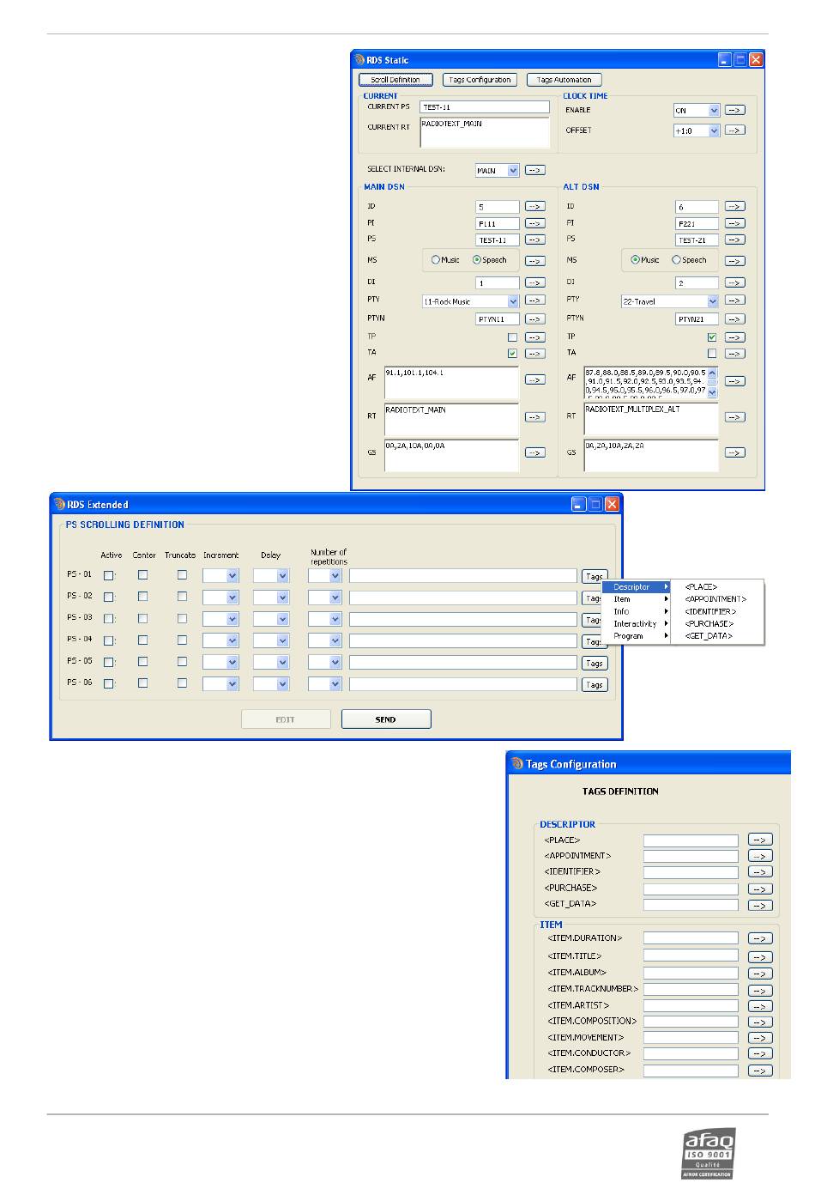Minimize the RDS Static window
This screenshot has height=1183, width=815.
pyautogui.click(x=725, y=60)
